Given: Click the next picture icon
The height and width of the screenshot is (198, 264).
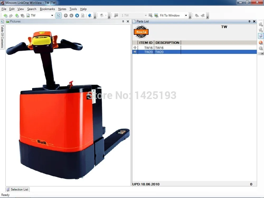Looking at the screenshot, I should point(150,16).
